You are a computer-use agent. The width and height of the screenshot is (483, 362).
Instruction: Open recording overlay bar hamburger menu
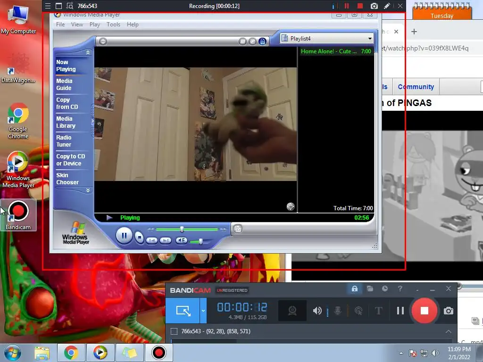click(x=48, y=6)
